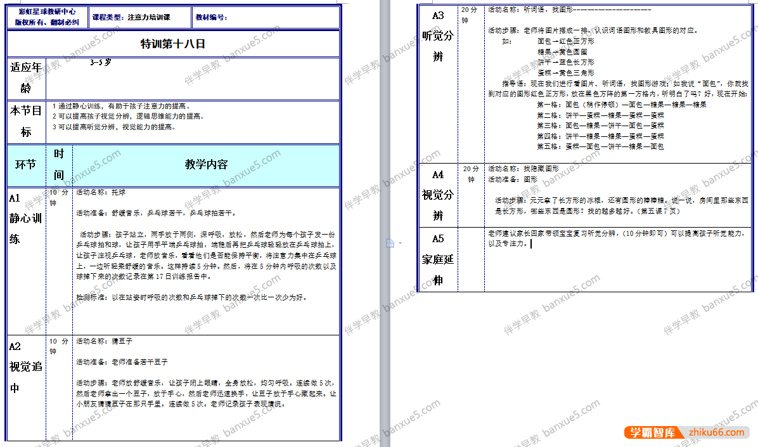Click the title 特训第十八日
The width and height of the screenshot is (758, 447).
(173, 44)
